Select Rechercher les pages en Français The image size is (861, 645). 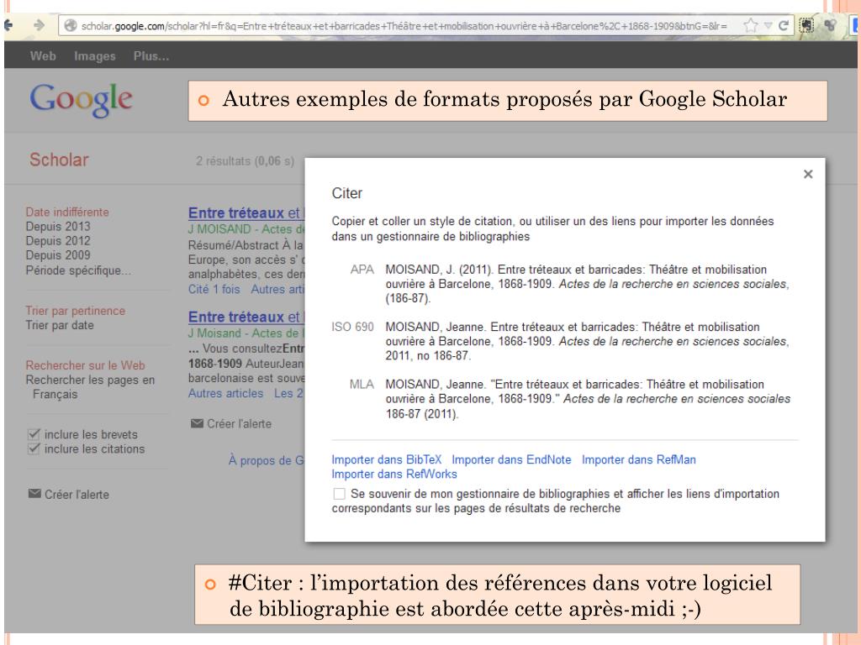(90, 386)
